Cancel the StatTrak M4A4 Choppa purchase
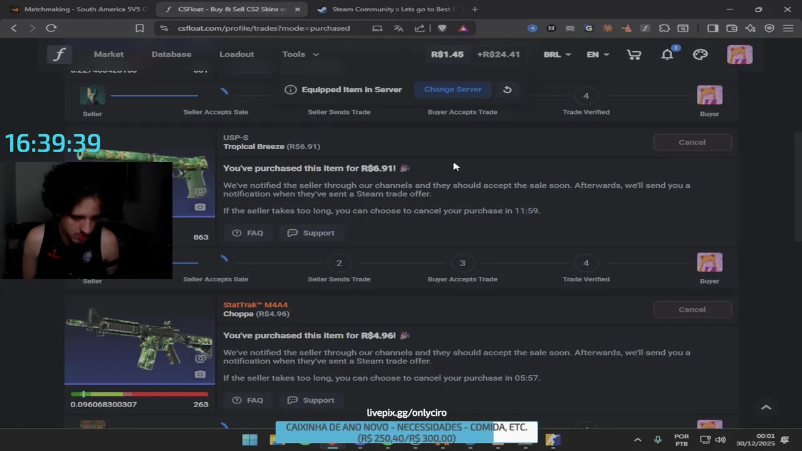Screen dimensions: 802x451 pyautogui.click(x=692, y=309)
